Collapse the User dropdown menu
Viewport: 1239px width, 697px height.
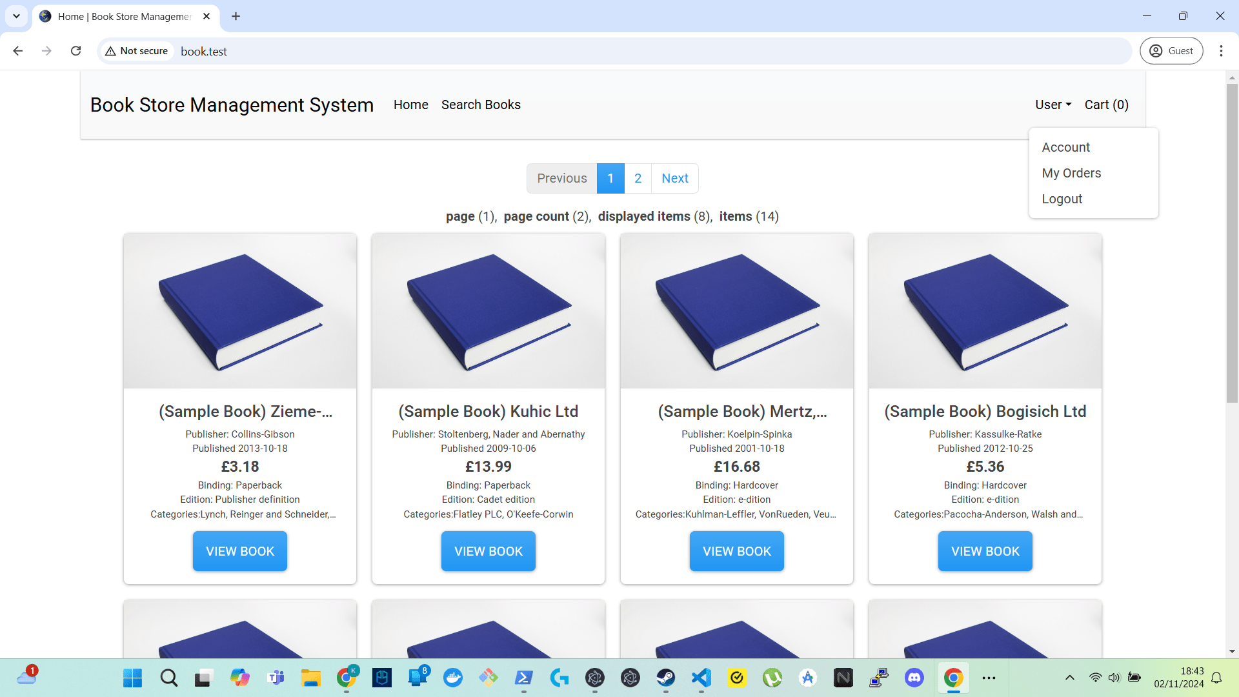tap(1053, 105)
